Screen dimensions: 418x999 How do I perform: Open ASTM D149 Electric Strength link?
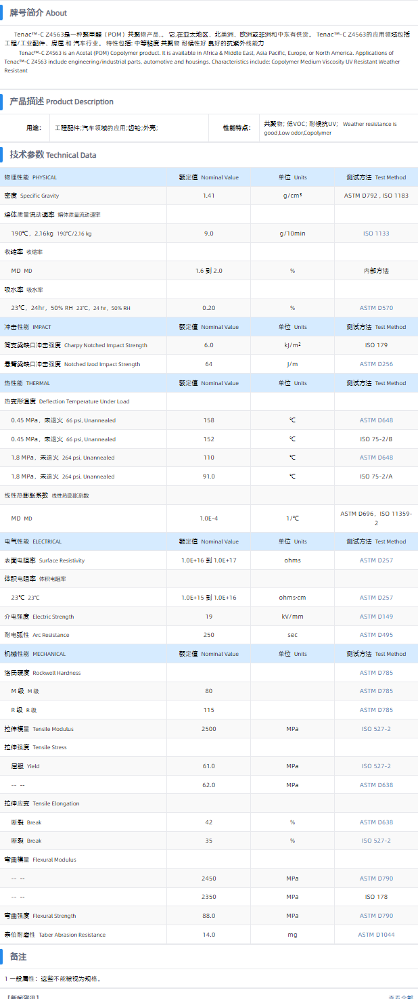[376, 617]
